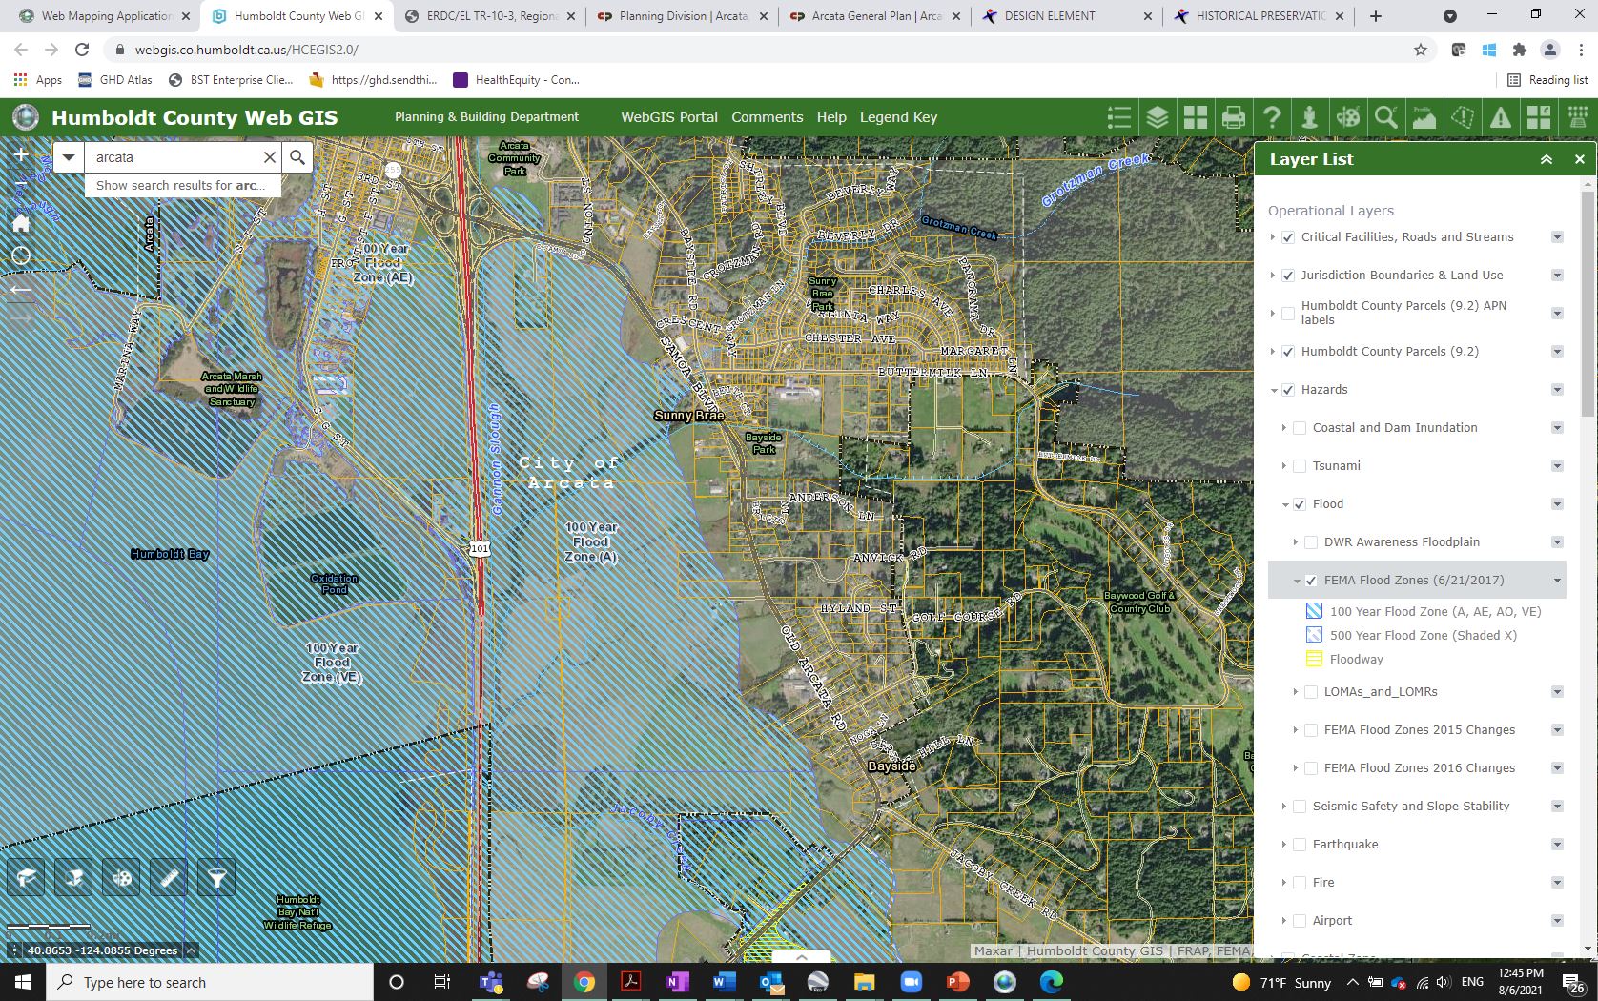Collapse the Hazards layer group
Screen dimensions: 1598x1001
click(x=1274, y=390)
